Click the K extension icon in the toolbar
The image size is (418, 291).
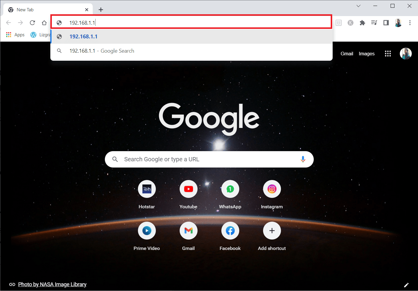[x=350, y=23]
